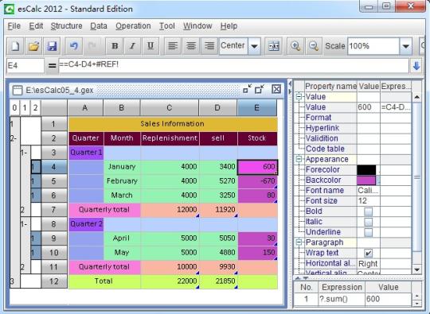Viewport: 430px width, 314px height.
Task: Toggle bold formatting in the toolbar
Action: tap(115, 46)
